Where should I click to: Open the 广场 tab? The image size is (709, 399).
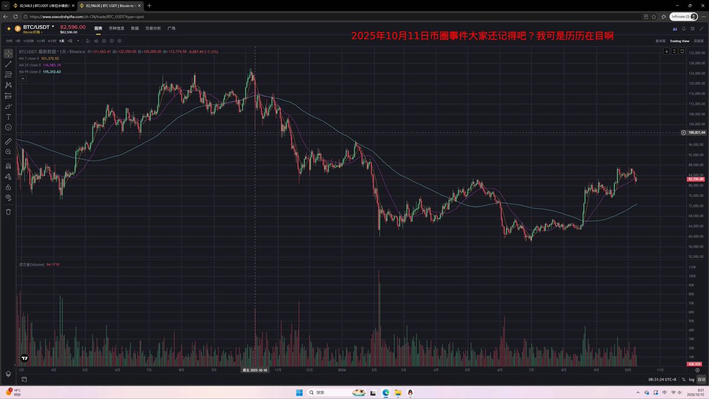pos(171,28)
